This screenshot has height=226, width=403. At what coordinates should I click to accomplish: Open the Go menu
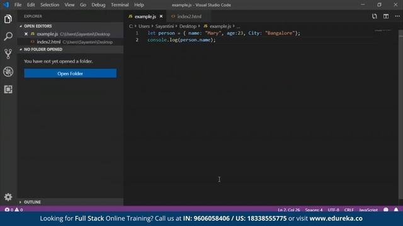(82, 4)
